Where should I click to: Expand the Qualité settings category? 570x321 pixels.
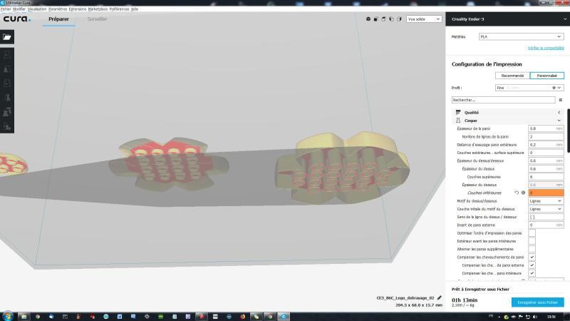(x=508, y=113)
